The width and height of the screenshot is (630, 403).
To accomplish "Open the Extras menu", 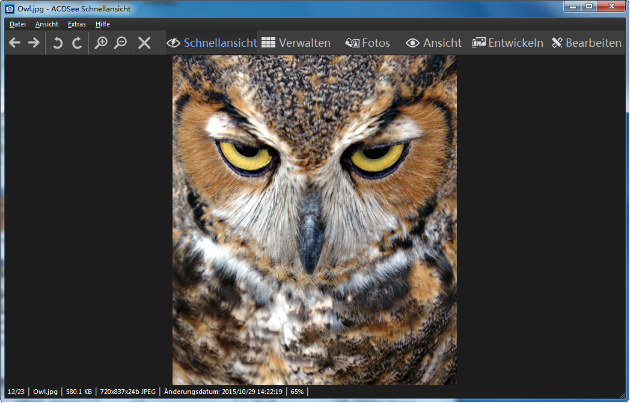I will [77, 24].
